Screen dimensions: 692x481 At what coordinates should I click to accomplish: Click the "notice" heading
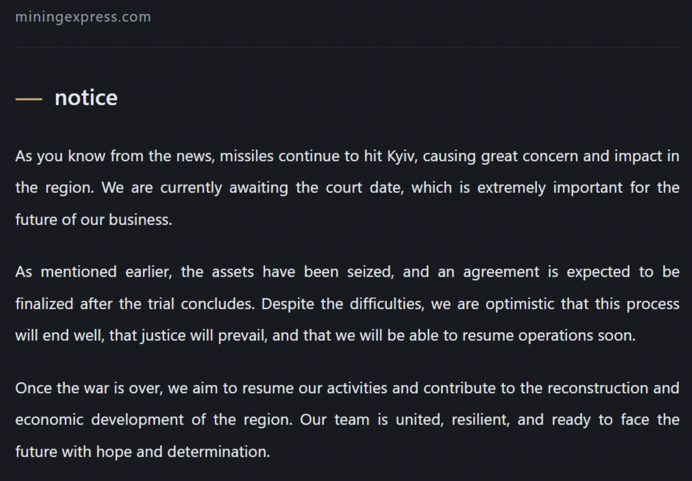point(86,98)
